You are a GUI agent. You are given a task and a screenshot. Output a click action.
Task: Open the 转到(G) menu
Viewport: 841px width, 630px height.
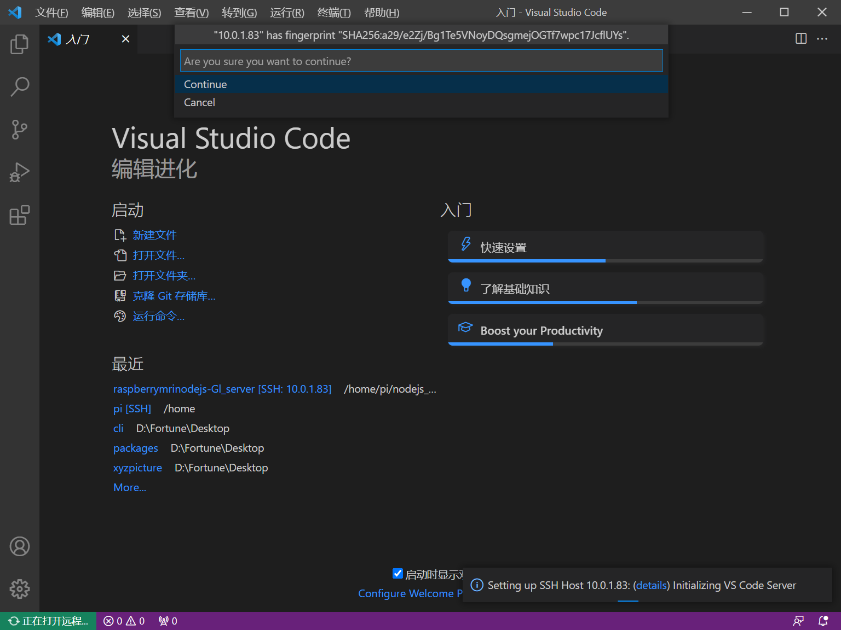239,12
